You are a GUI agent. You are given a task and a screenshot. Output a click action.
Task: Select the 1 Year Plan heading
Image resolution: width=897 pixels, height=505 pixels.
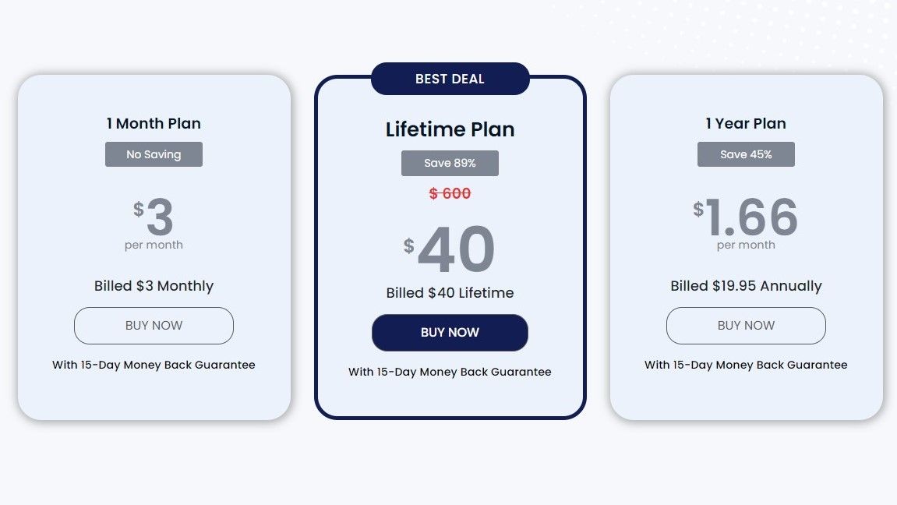click(746, 123)
